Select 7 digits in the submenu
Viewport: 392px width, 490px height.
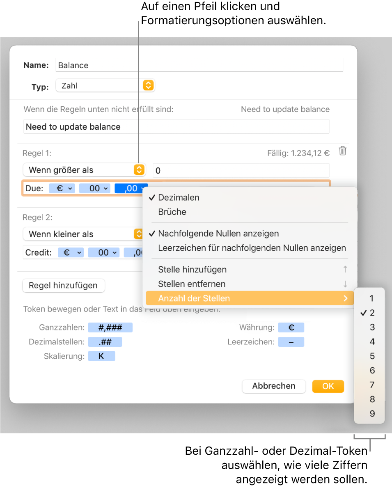pyautogui.click(x=369, y=385)
